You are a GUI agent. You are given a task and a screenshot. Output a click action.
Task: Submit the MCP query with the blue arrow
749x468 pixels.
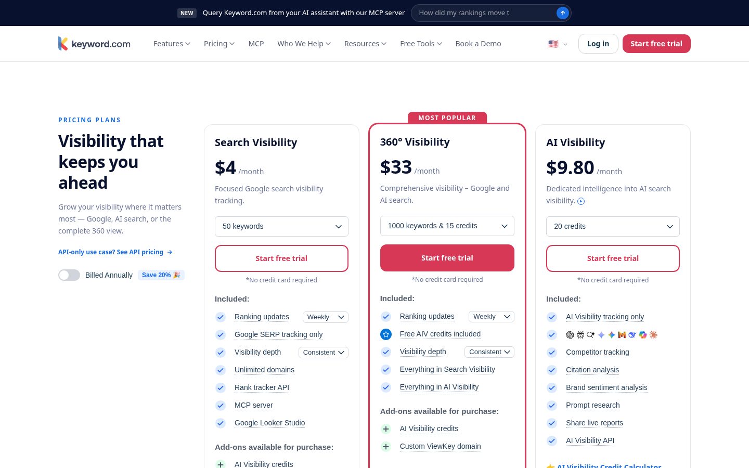562,13
